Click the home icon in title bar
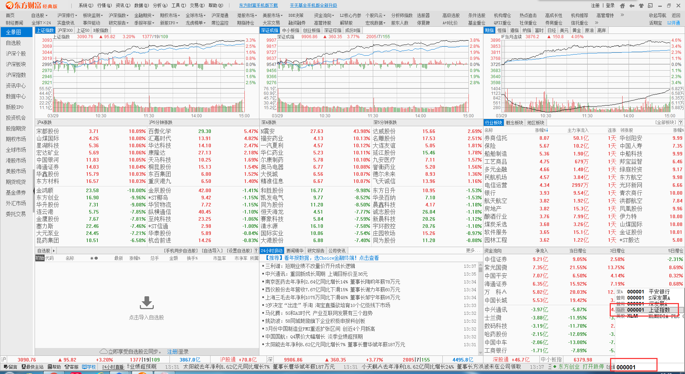 (x=622, y=5)
